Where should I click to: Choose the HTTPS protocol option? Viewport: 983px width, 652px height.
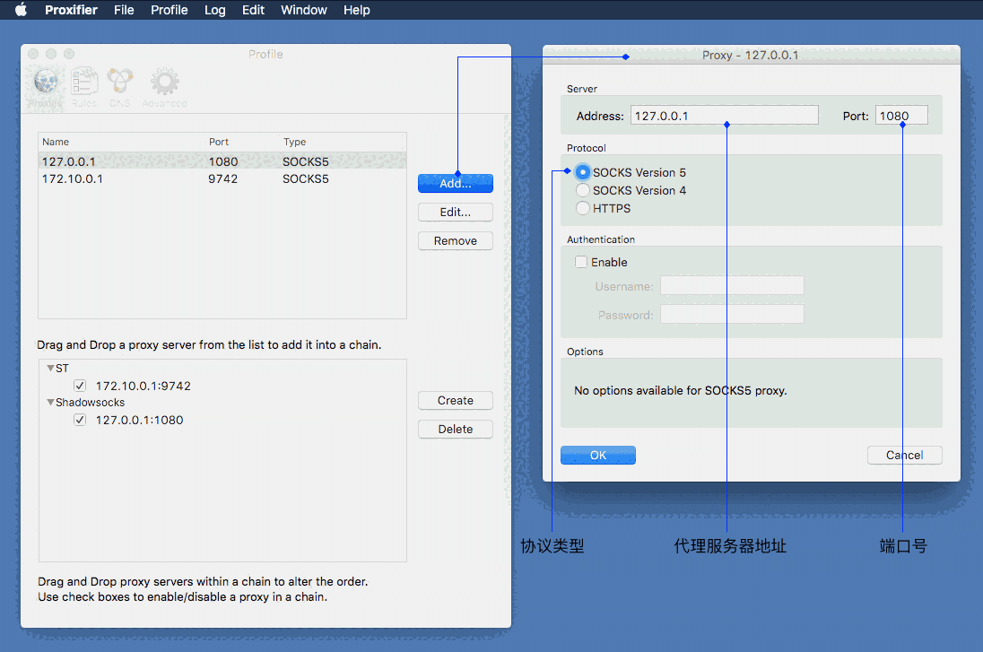click(584, 208)
